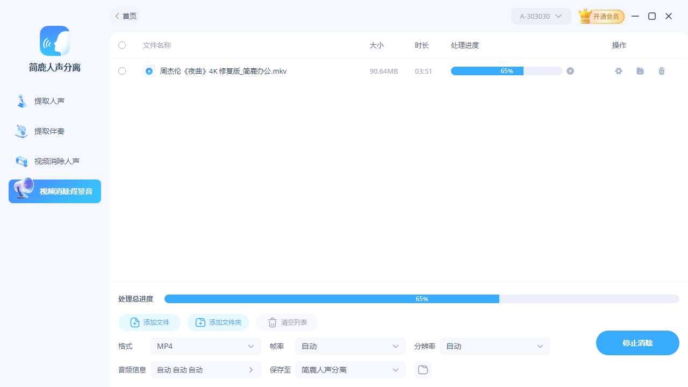The width and height of the screenshot is (688, 387).
Task: Open settings gear for the 夜曲 file row
Action: click(618, 70)
